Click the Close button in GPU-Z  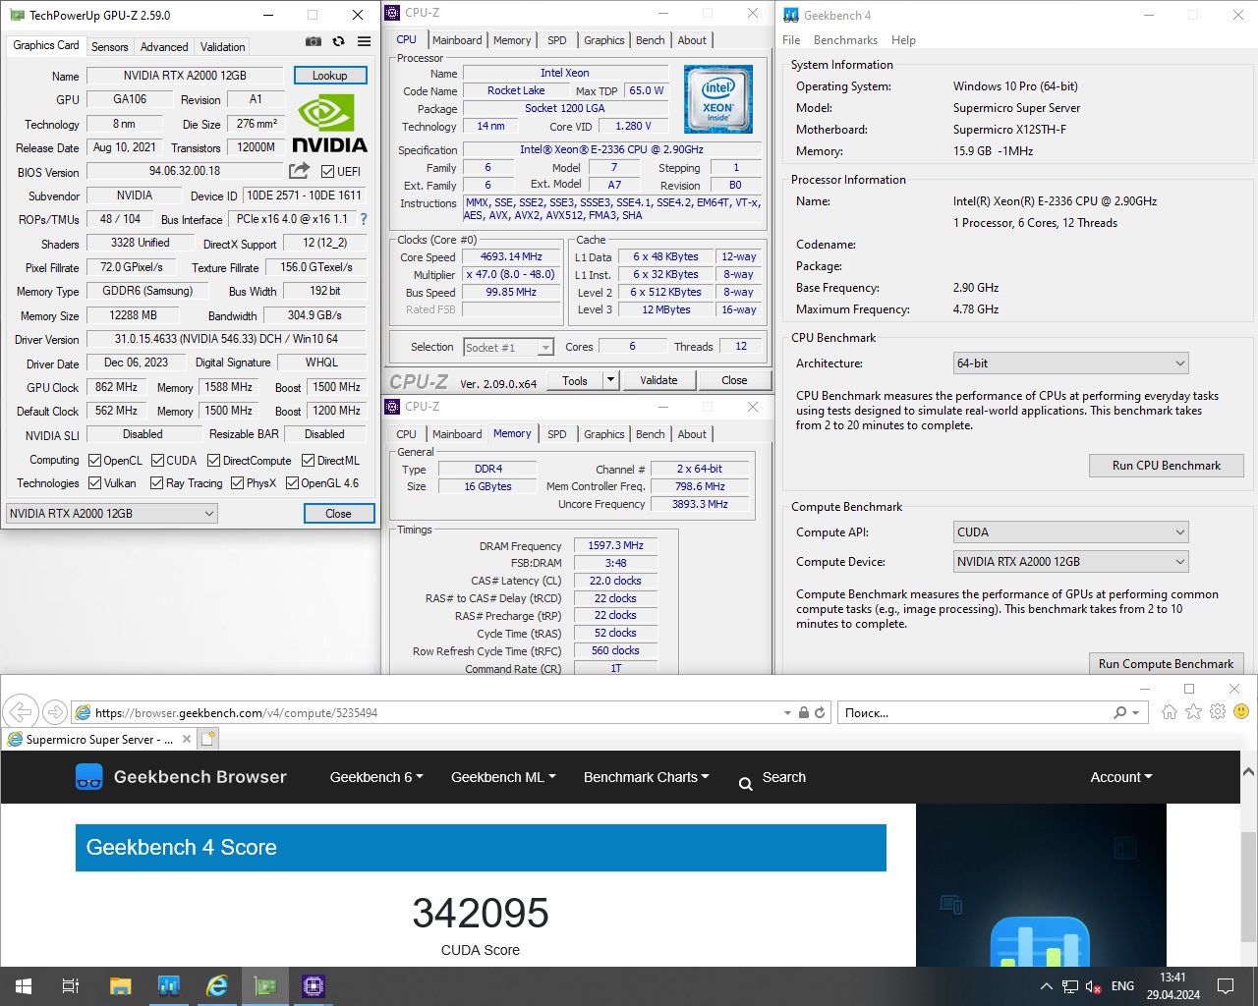pos(338,514)
